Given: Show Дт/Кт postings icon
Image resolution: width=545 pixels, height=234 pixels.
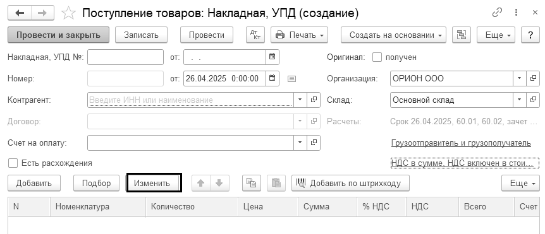Looking at the screenshot, I should click(255, 35).
